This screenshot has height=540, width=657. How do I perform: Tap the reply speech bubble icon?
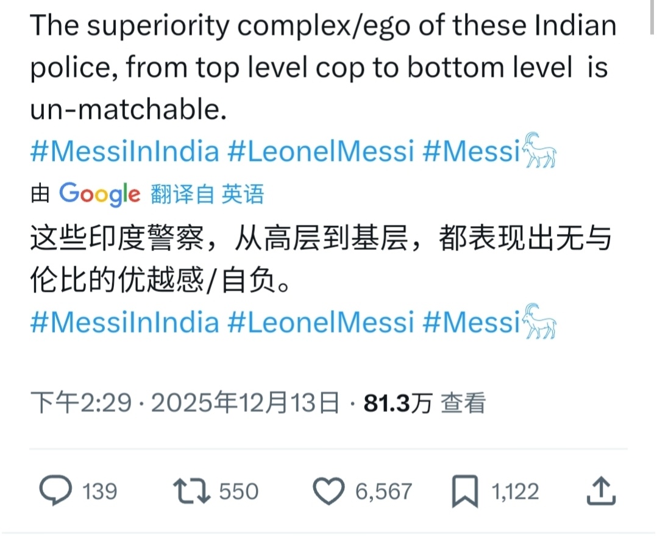pyautogui.click(x=55, y=491)
